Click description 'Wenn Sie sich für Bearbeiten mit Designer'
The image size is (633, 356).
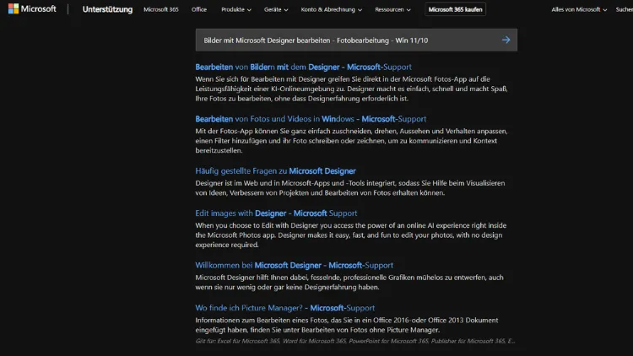[x=351, y=89]
